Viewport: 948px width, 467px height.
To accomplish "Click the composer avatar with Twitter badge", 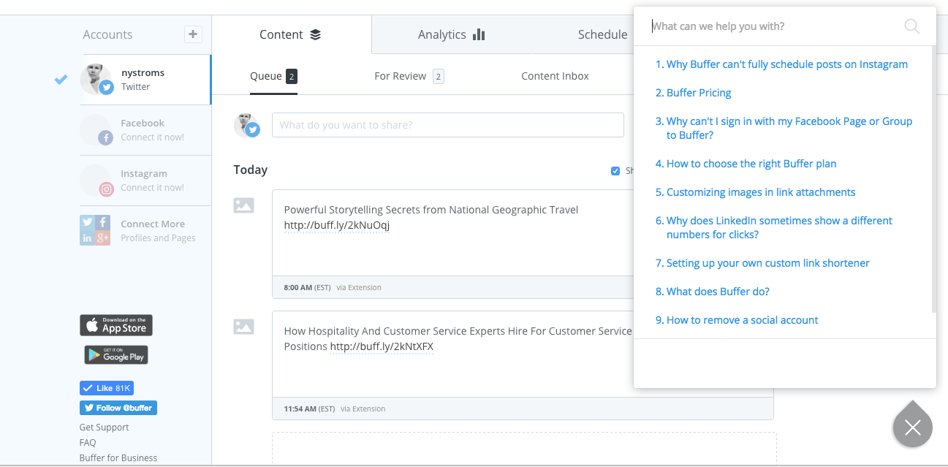I will (247, 125).
